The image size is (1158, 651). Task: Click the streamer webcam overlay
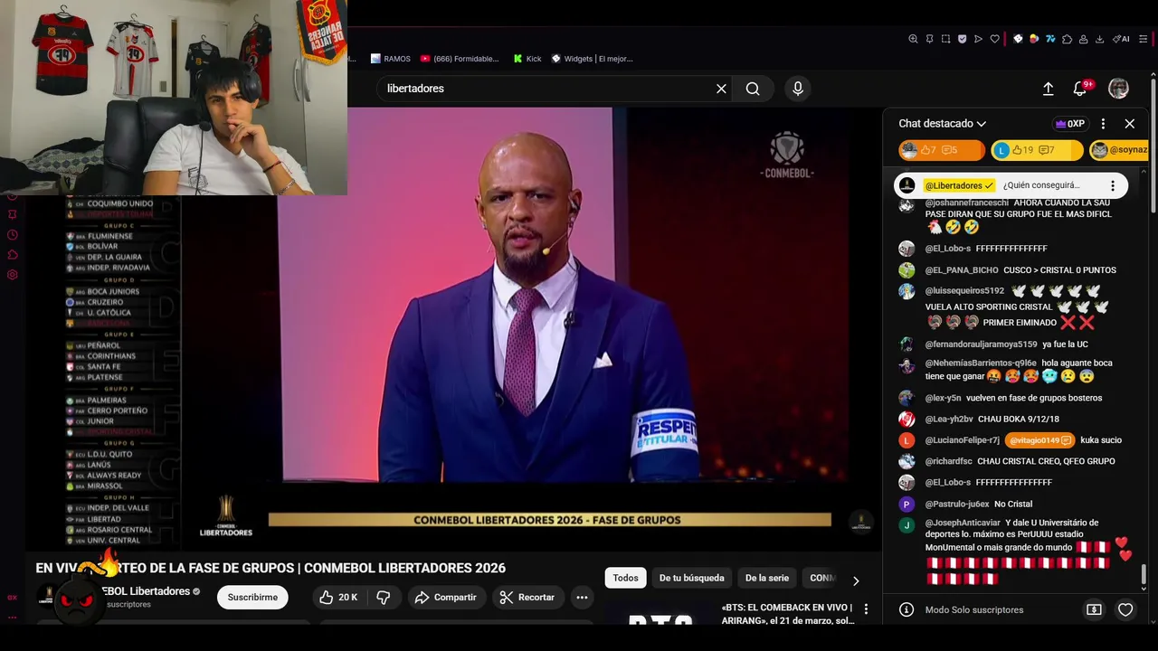[x=174, y=98]
